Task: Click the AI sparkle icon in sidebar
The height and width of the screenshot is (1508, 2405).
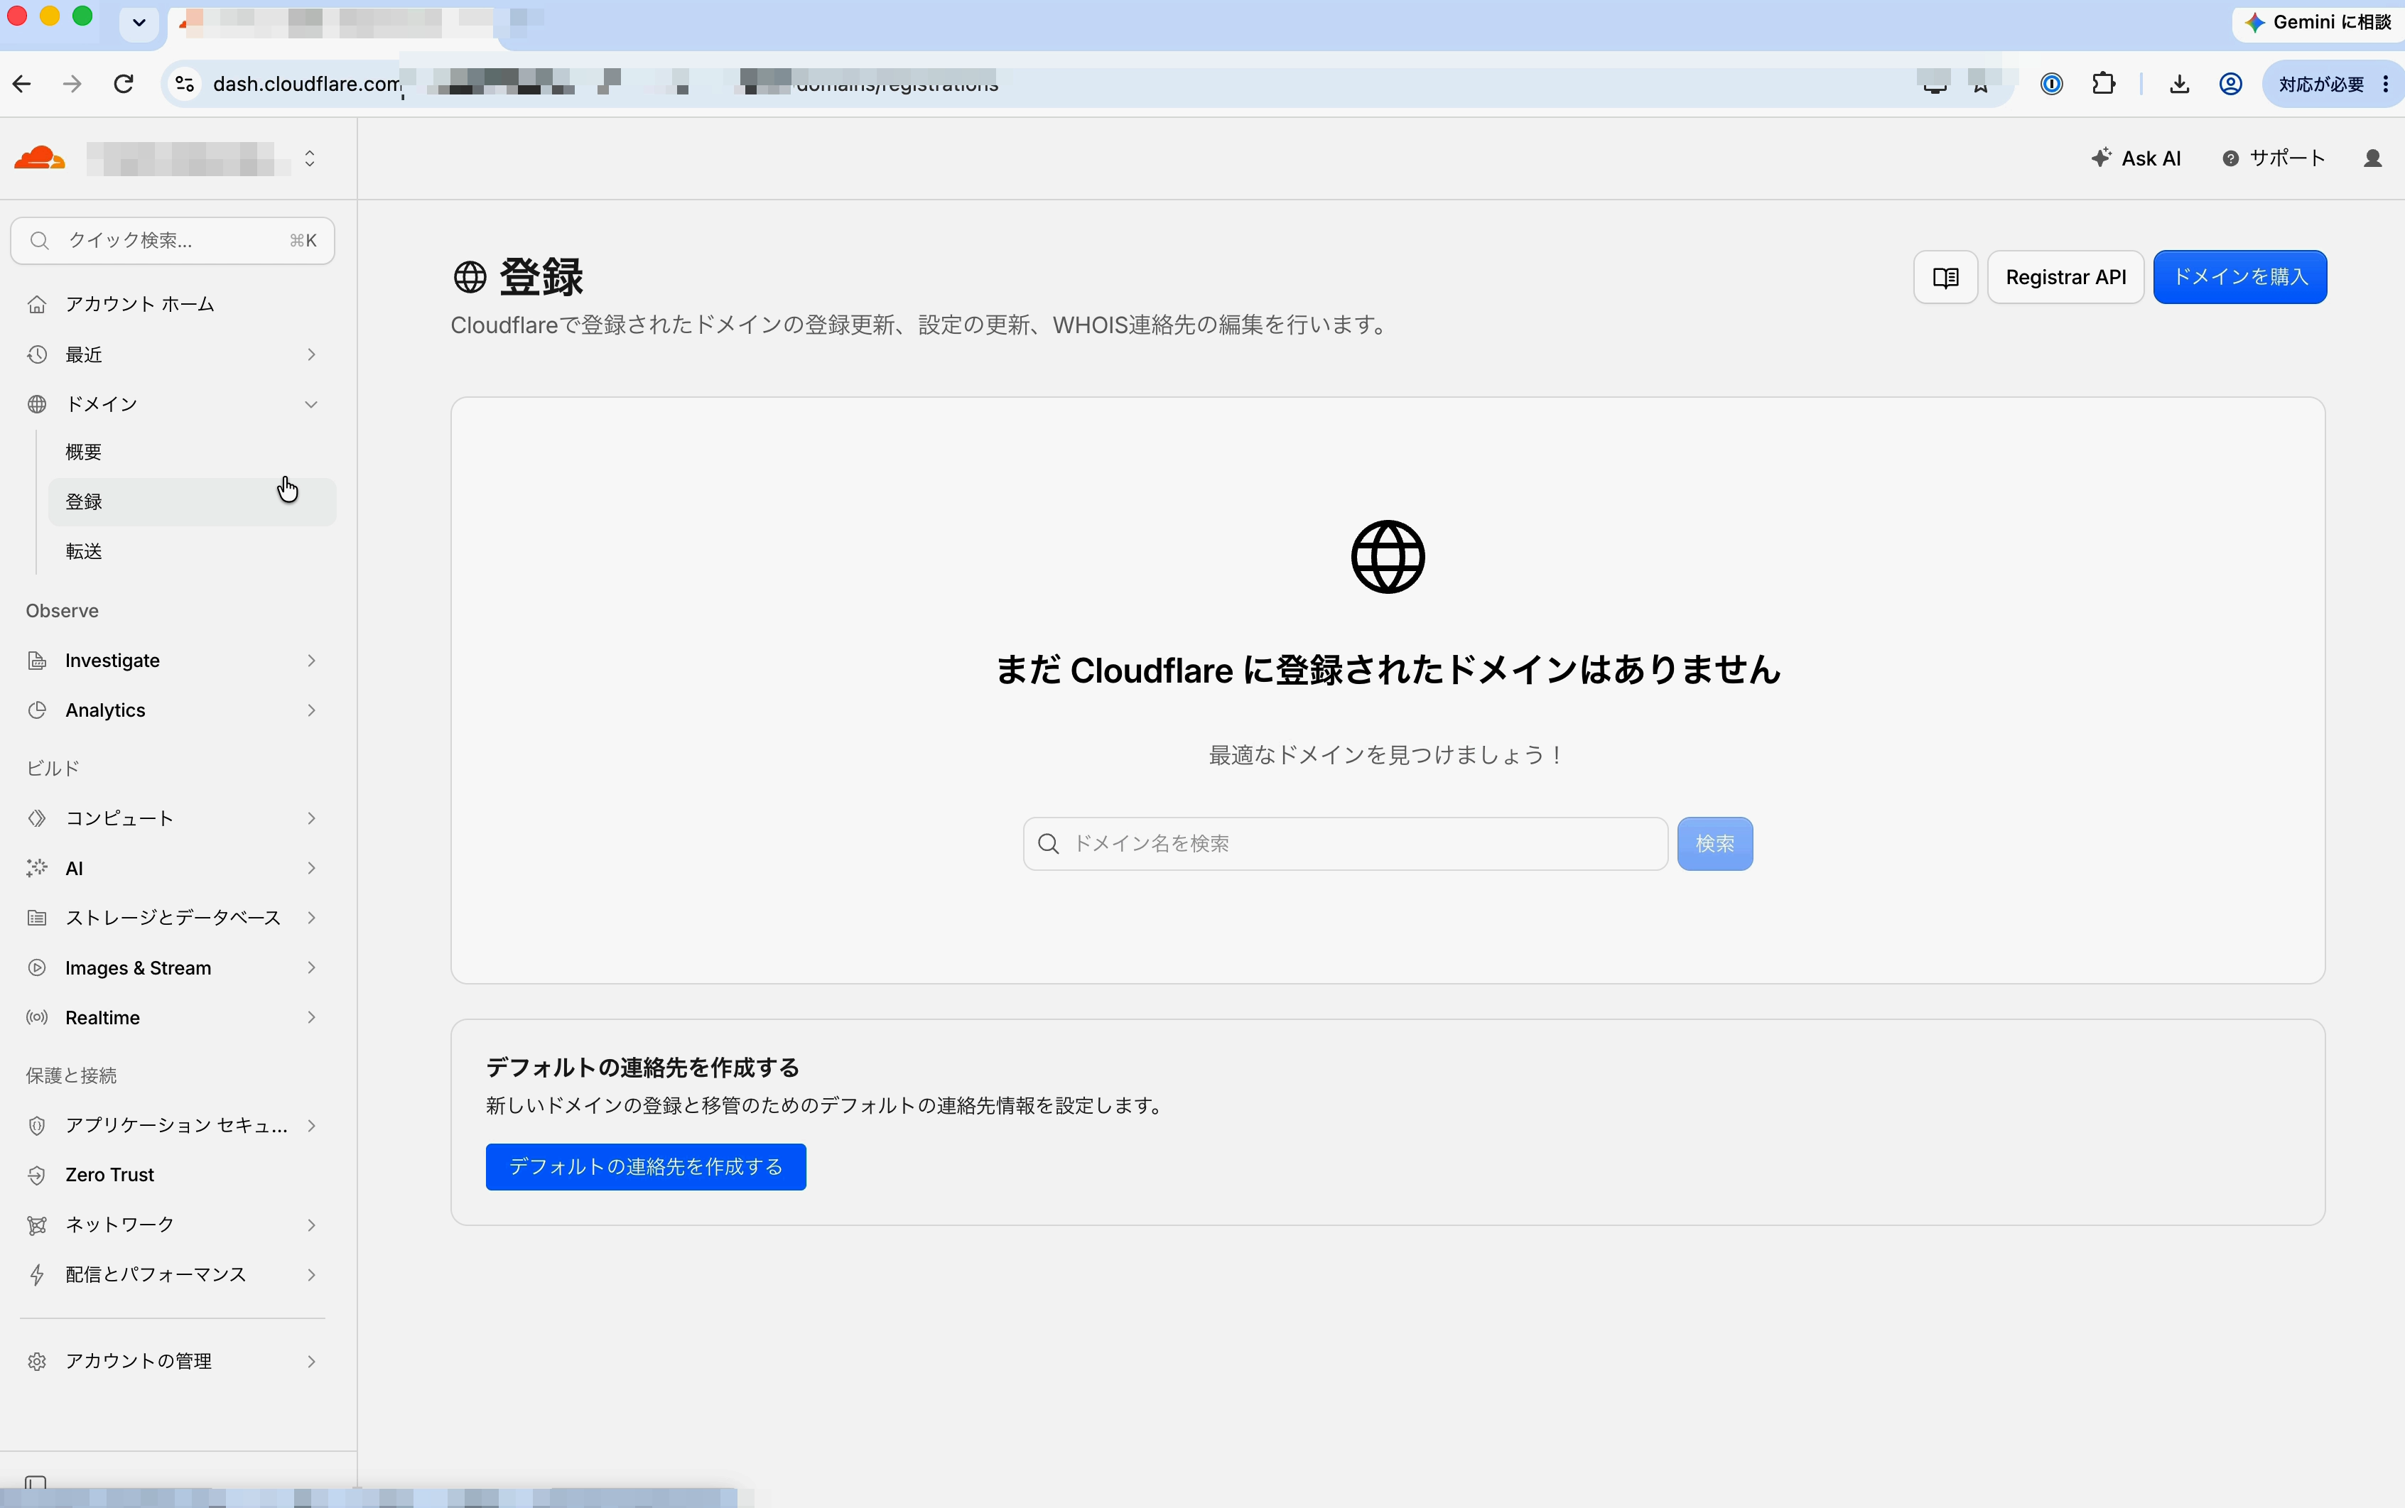Action: (x=37, y=868)
